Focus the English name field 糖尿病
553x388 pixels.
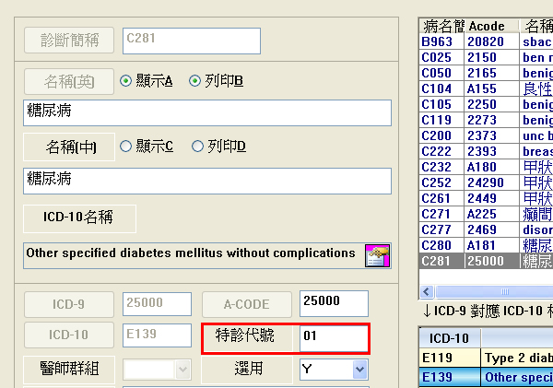(x=206, y=112)
